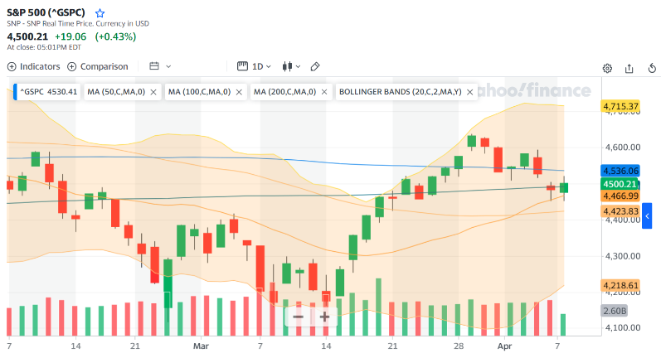Click the 4,536.06 blue price label
Viewport: 661px width, 358px height.
coord(620,171)
